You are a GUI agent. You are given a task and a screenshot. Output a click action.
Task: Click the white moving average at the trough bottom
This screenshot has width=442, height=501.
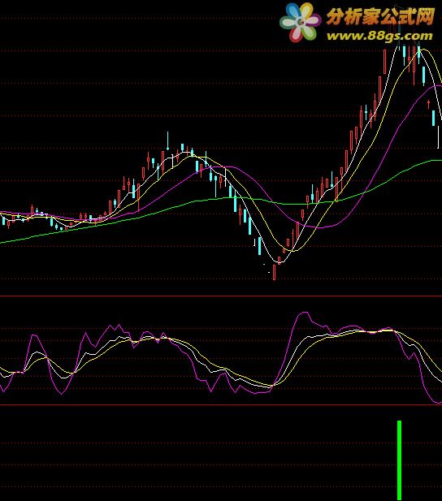279,262
